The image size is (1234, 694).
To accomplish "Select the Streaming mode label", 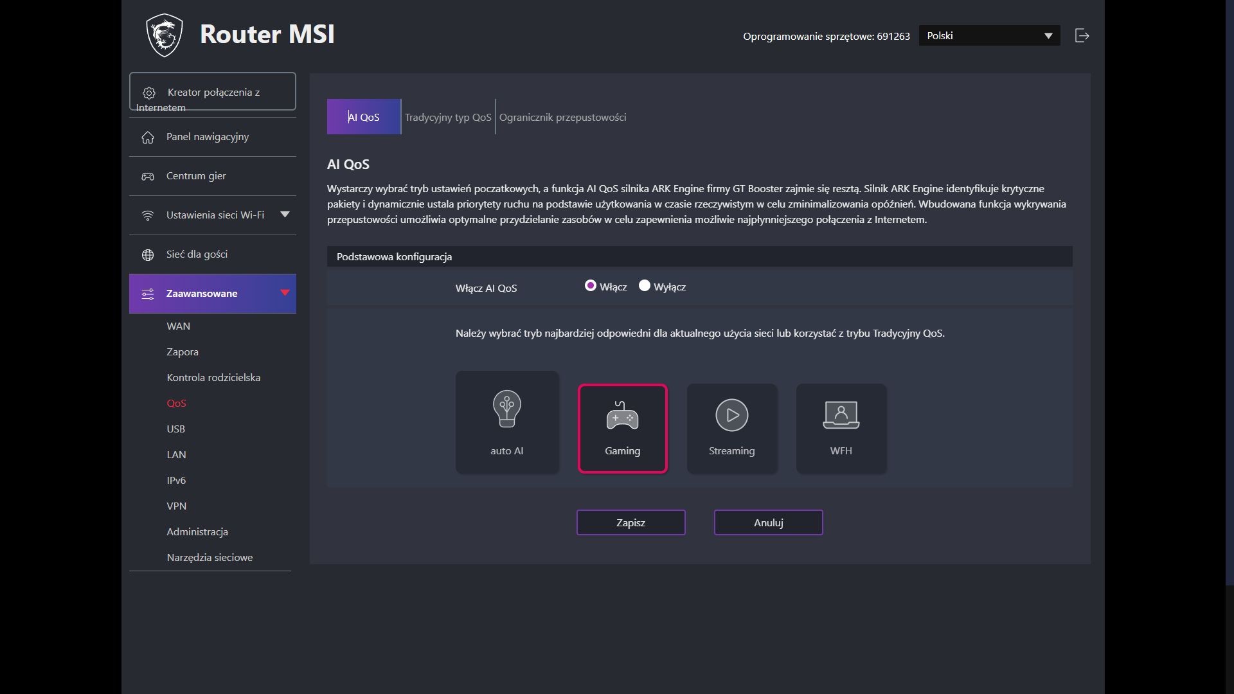I will (x=732, y=451).
